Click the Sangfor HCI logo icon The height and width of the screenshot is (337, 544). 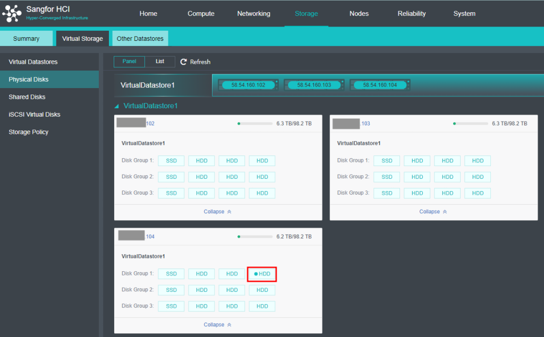point(12,13)
